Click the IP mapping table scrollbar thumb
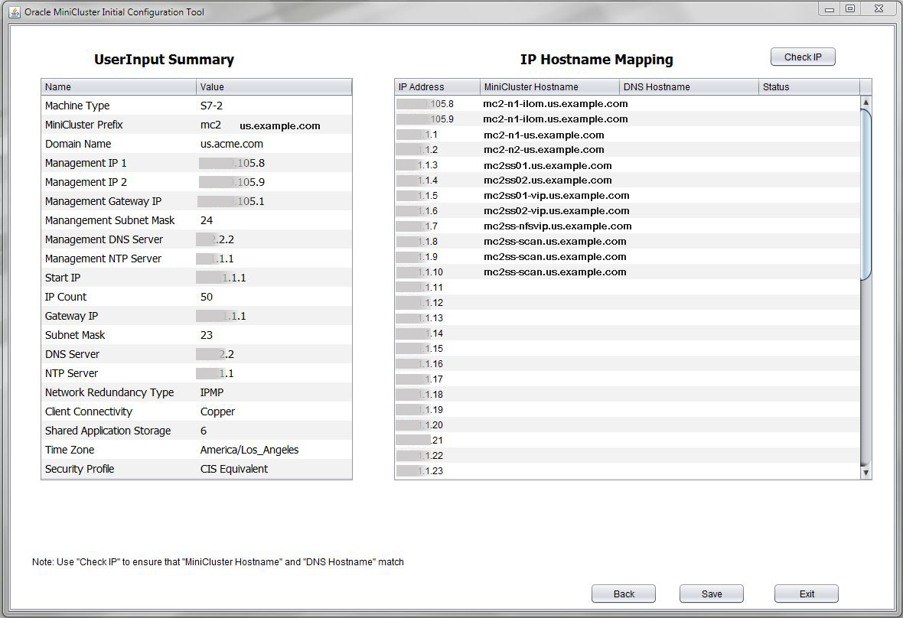 click(866, 194)
